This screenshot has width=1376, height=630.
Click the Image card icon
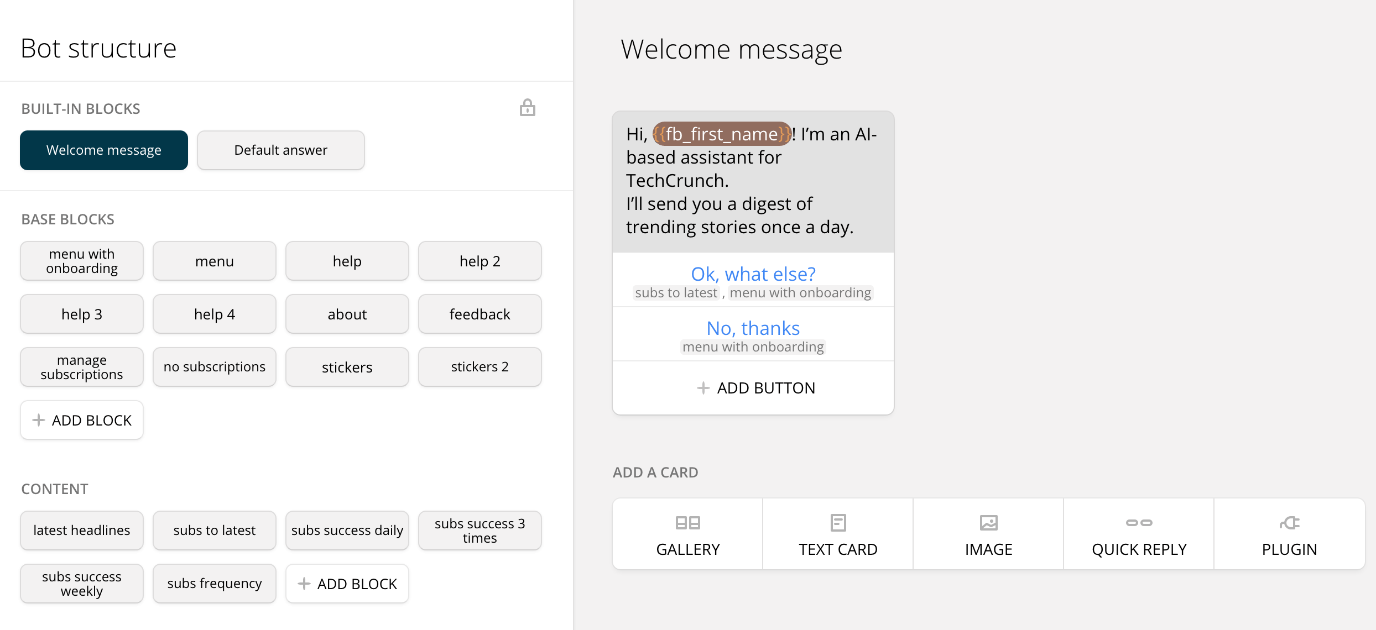coord(988,522)
